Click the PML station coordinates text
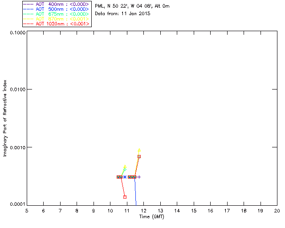285x228 pixels. (132, 6)
